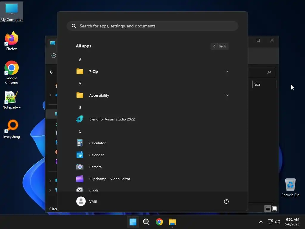Click Blend for Visual Studio 2022 label
This screenshot has width=305, height=229.
coord(112,119)
